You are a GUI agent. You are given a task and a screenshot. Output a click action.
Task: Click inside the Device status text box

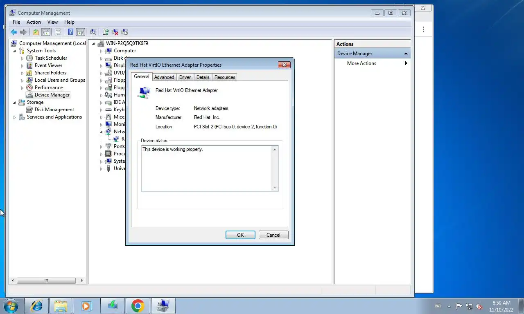tap(207, 168)
